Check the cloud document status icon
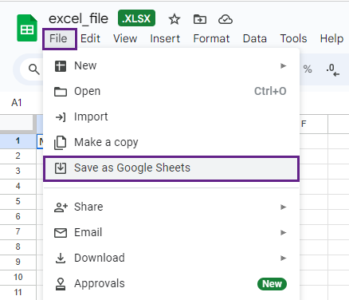Viewport: 349px width, 300px height. (225, 19)
